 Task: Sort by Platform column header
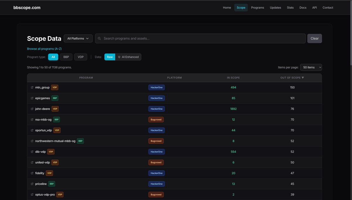click(175, 78)
